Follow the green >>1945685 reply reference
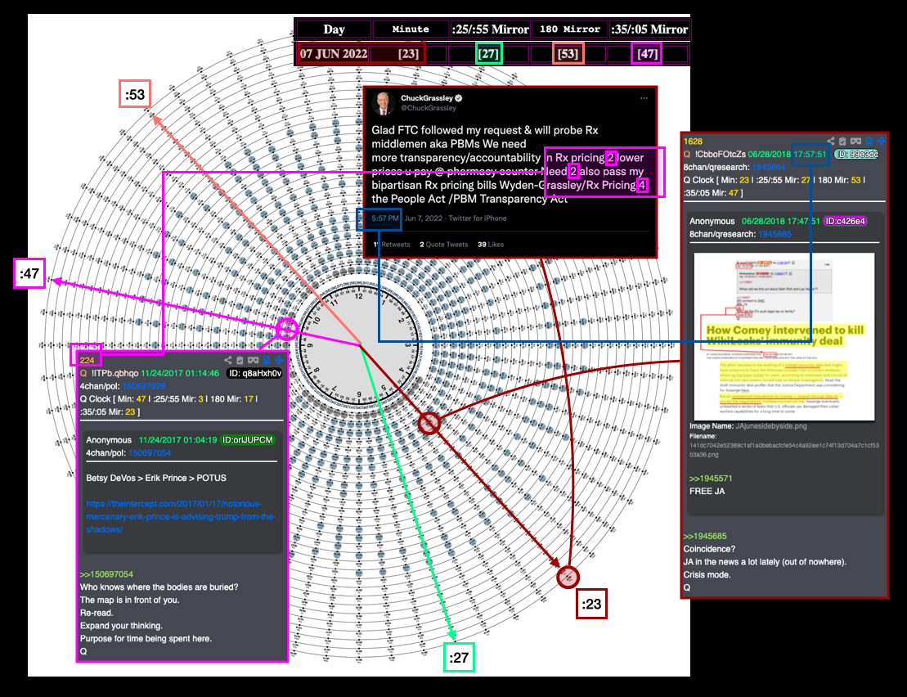The image size is (907, 697). tap(704, 536)
